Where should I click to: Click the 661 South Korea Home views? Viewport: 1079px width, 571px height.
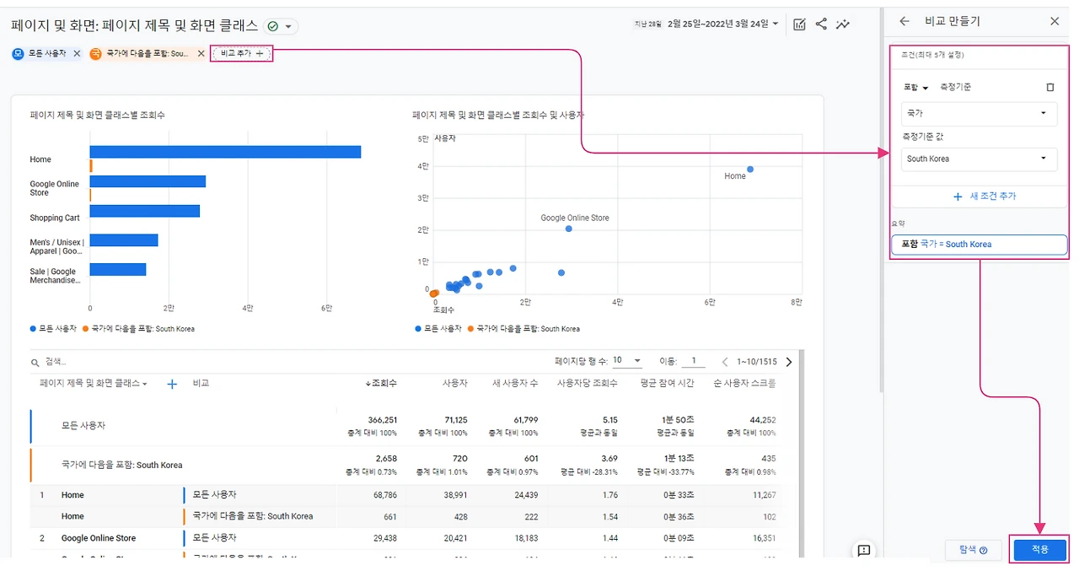point(390,516)
